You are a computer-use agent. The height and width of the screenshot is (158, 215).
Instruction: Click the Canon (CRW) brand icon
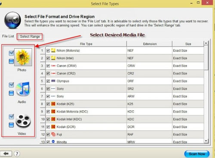coord(53,66)
